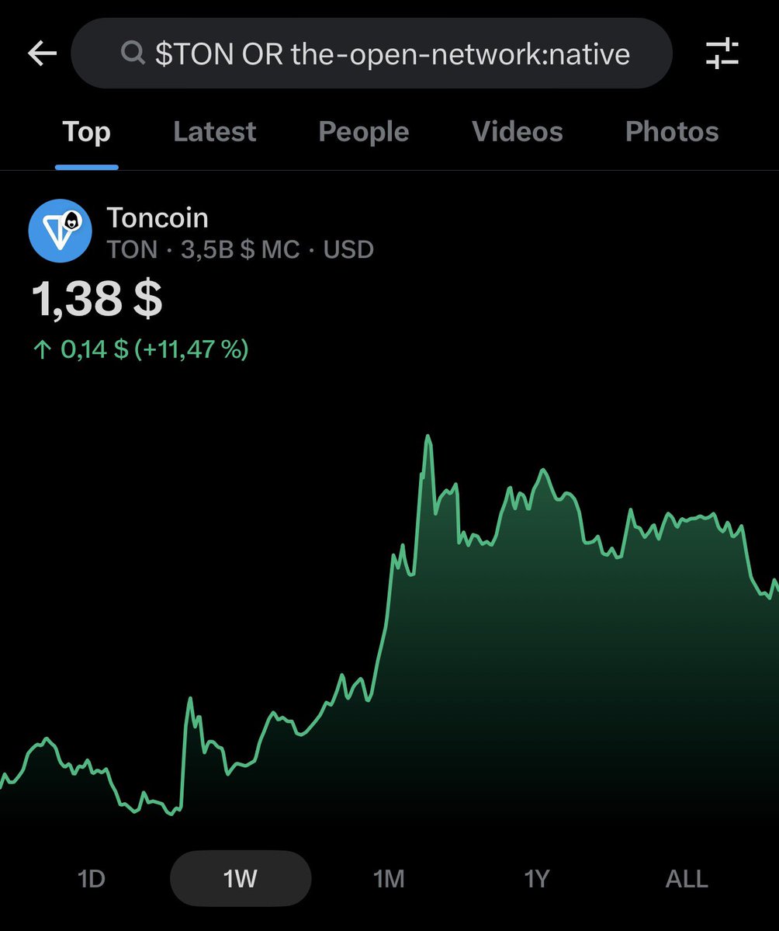Click the green up arrow by price change
Image resolution: width=779 pixels, height=931 pixels.
pyautogui.click(x=42, y=350)
